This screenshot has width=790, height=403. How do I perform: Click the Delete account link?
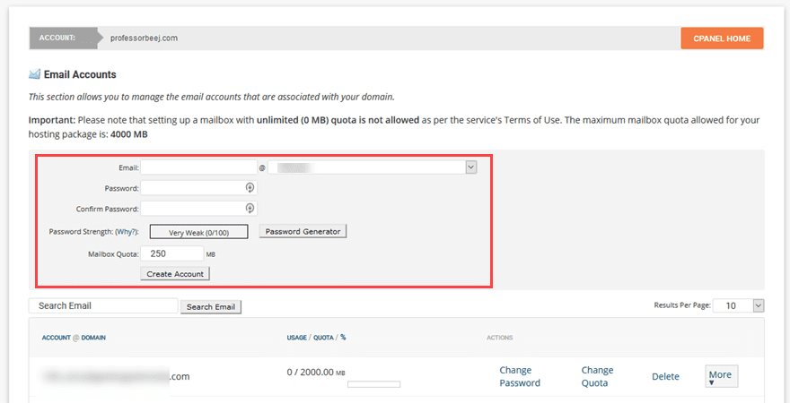click(665, 377)
